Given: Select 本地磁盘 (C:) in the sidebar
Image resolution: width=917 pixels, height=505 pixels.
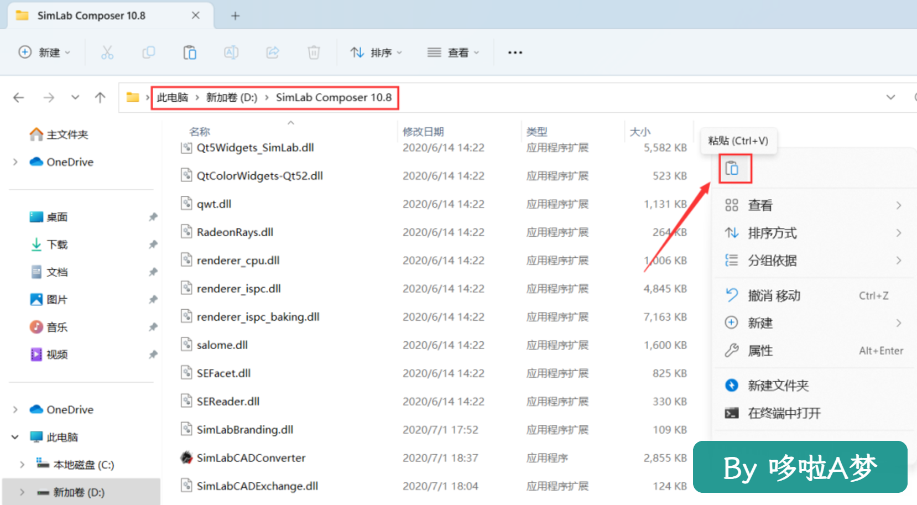Looking at the screenshot, I should [x=75, y=465].
